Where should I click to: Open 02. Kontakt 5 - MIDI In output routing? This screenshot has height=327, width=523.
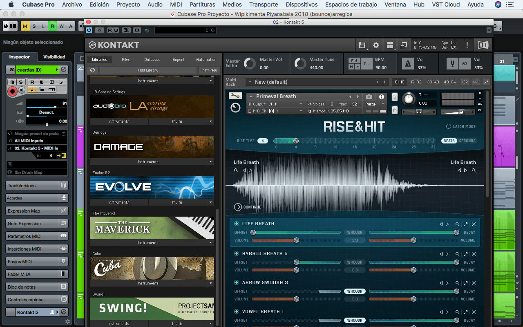36,148
